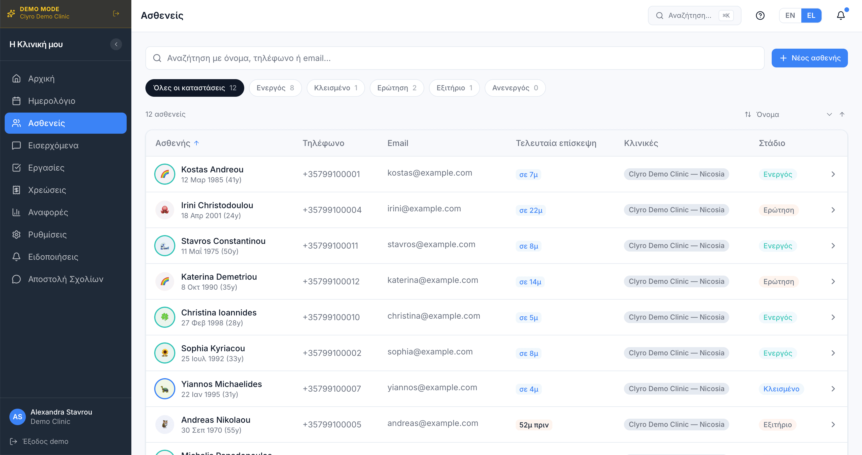
Task: Click the demo mode exit icon in banner
Action: click(x=116, y=13)
